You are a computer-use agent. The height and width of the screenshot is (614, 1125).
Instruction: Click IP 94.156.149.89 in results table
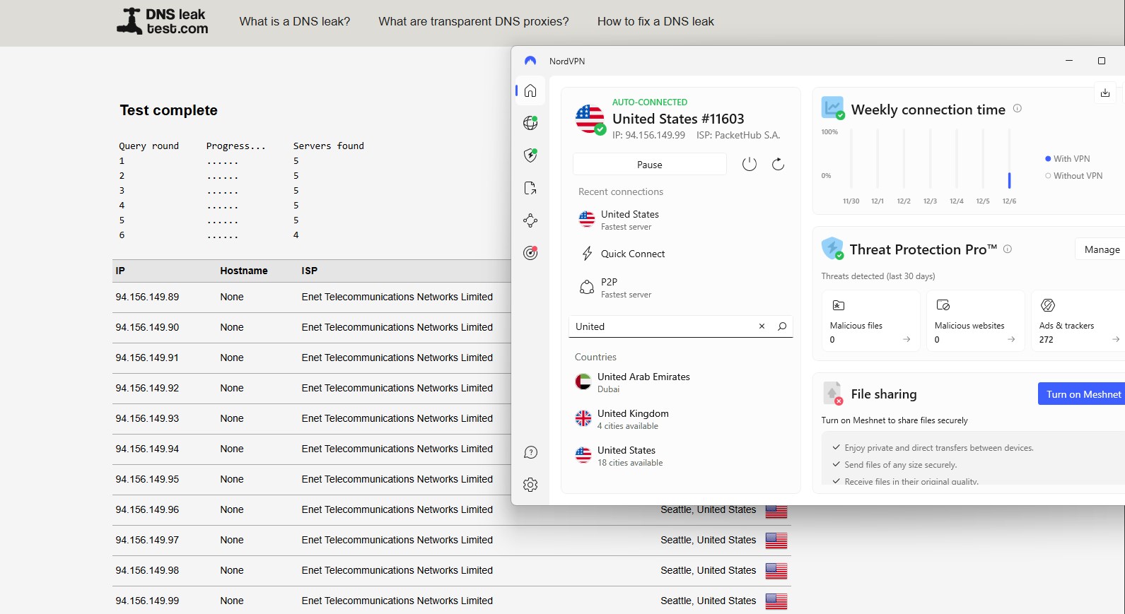click(147, 297)
